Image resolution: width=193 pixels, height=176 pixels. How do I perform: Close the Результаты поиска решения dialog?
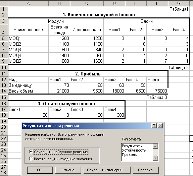[160, 126]
